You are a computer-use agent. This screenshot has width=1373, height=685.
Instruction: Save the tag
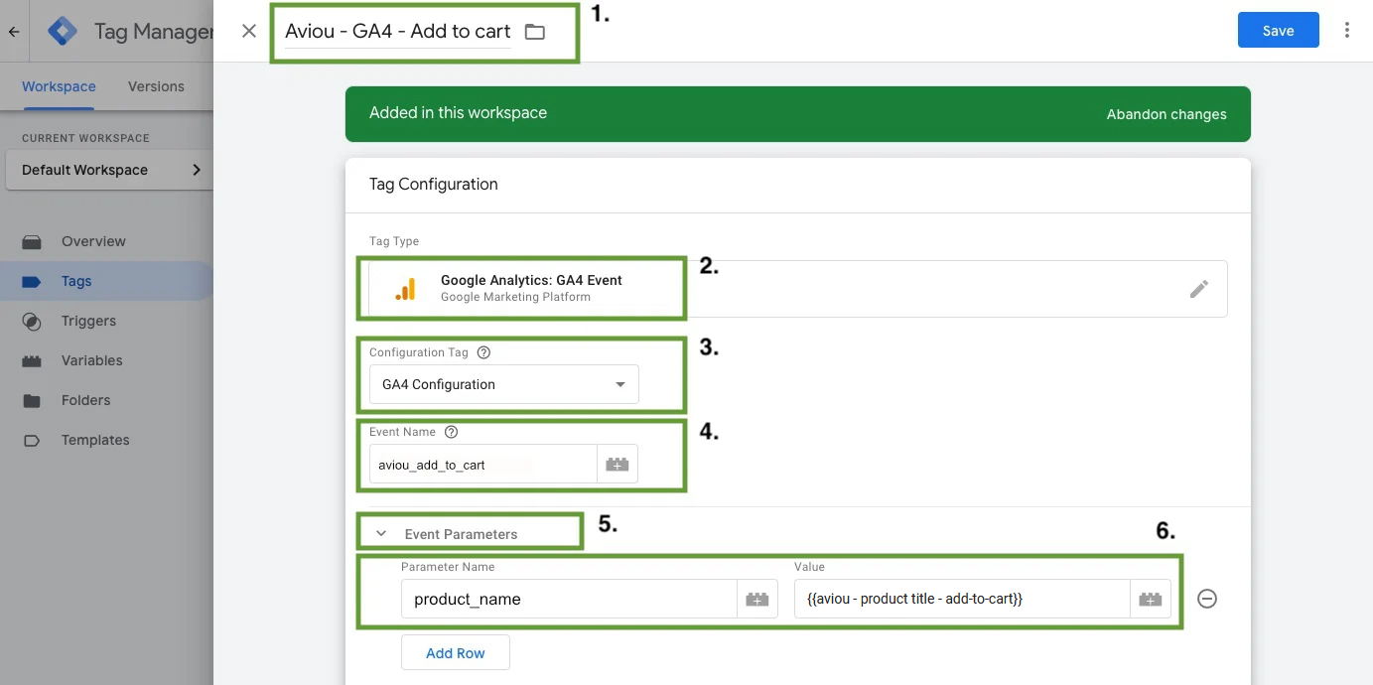[1279, 30]
